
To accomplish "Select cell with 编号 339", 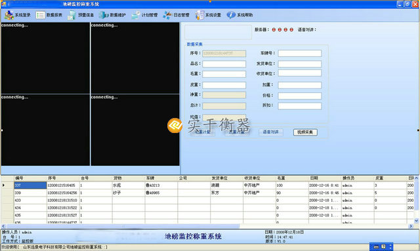I will (30, 193).
